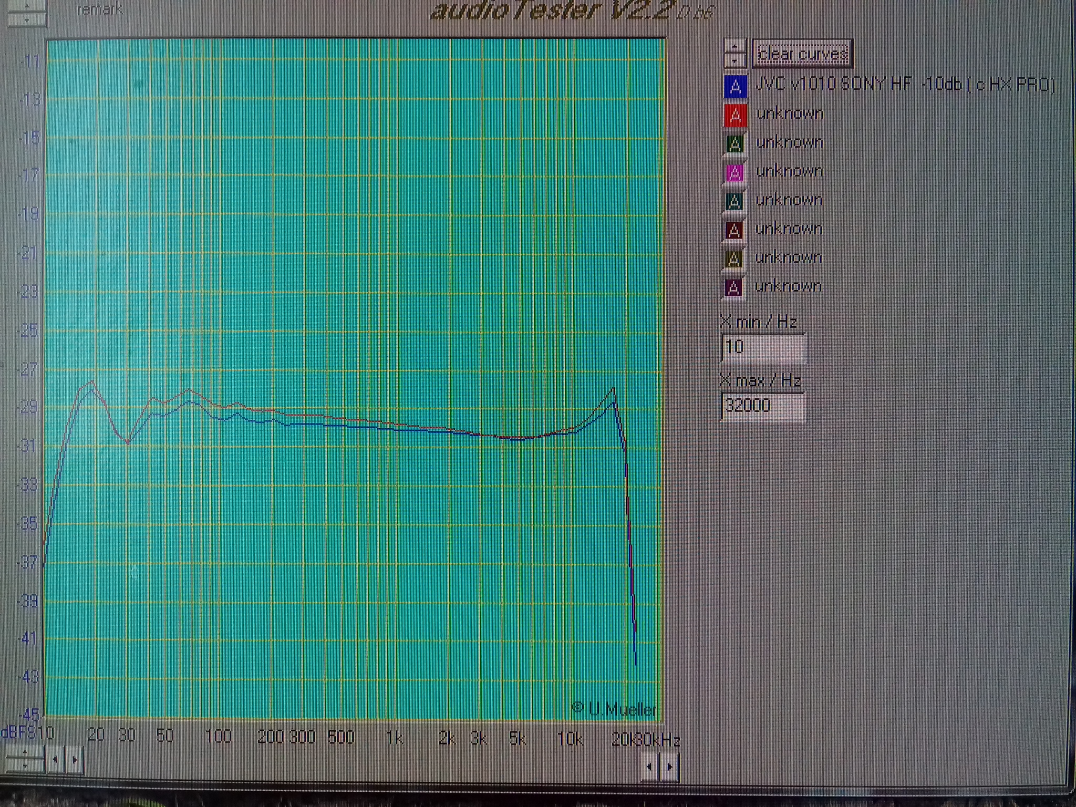Select the red curve A slot button
This screenshot has height=807, width=1076.
click(x=736, y=116)
